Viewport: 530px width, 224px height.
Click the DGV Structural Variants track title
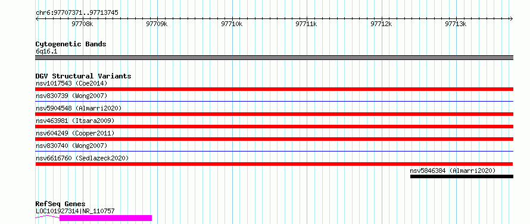83,76
